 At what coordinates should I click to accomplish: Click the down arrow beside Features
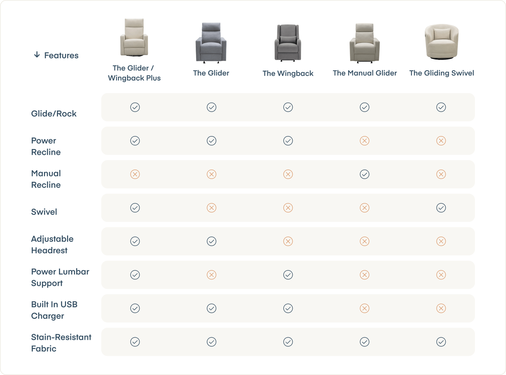[x=37, y=55]
